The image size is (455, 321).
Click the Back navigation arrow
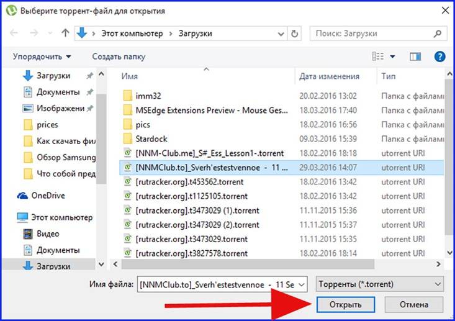(x=14, y=33)
